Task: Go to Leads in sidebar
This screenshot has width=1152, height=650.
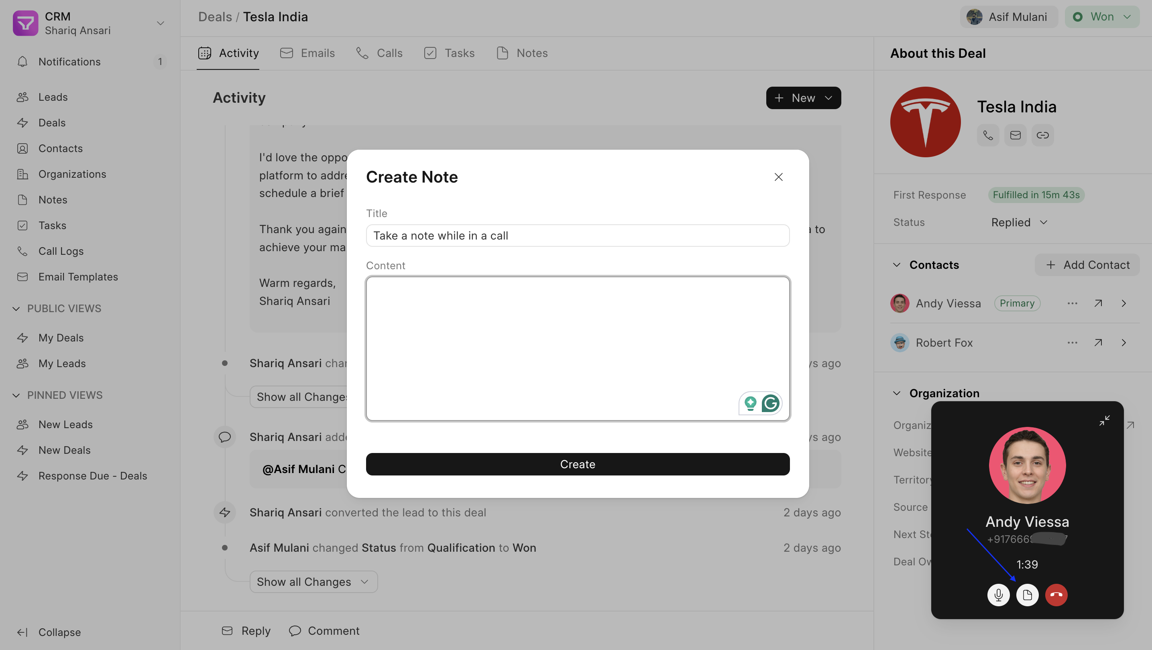Action: (90, 97)
